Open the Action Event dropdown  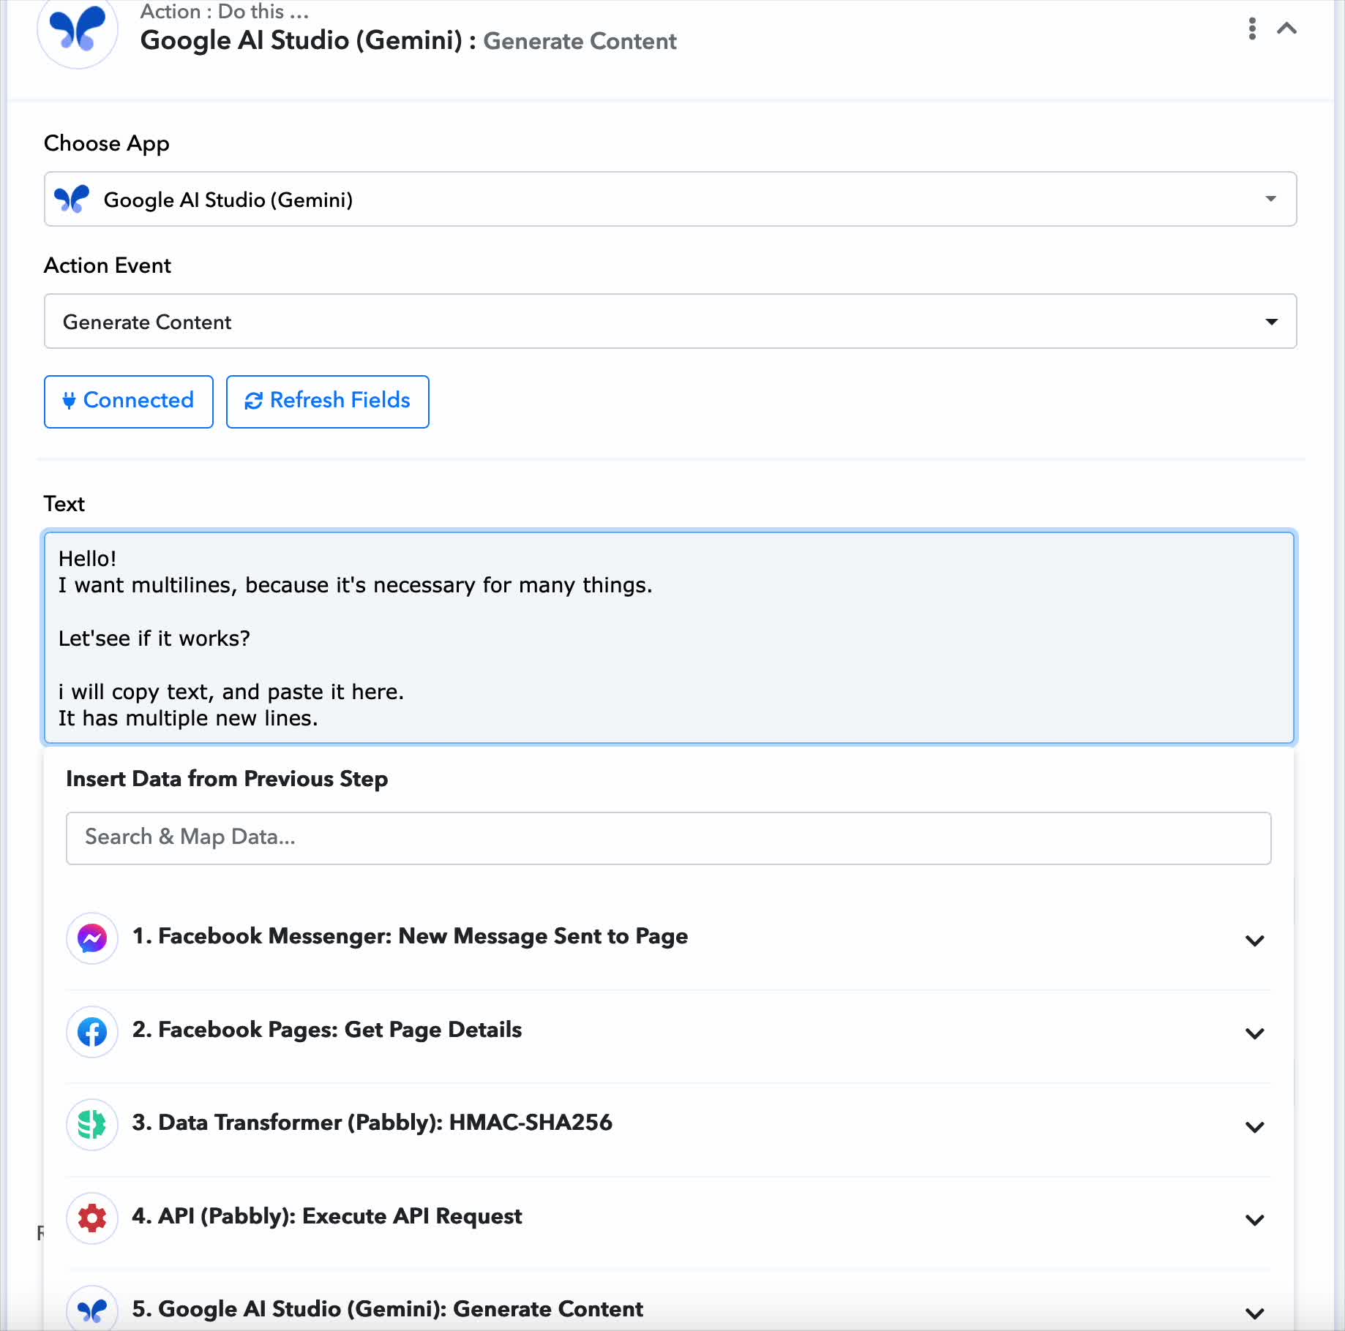coord(670,321)
